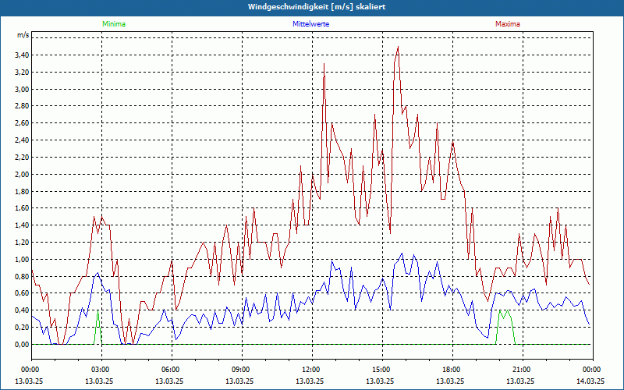Select the 18:00 time axis label
This screenshot has height=390, width=624.
(x=451, y=370)
